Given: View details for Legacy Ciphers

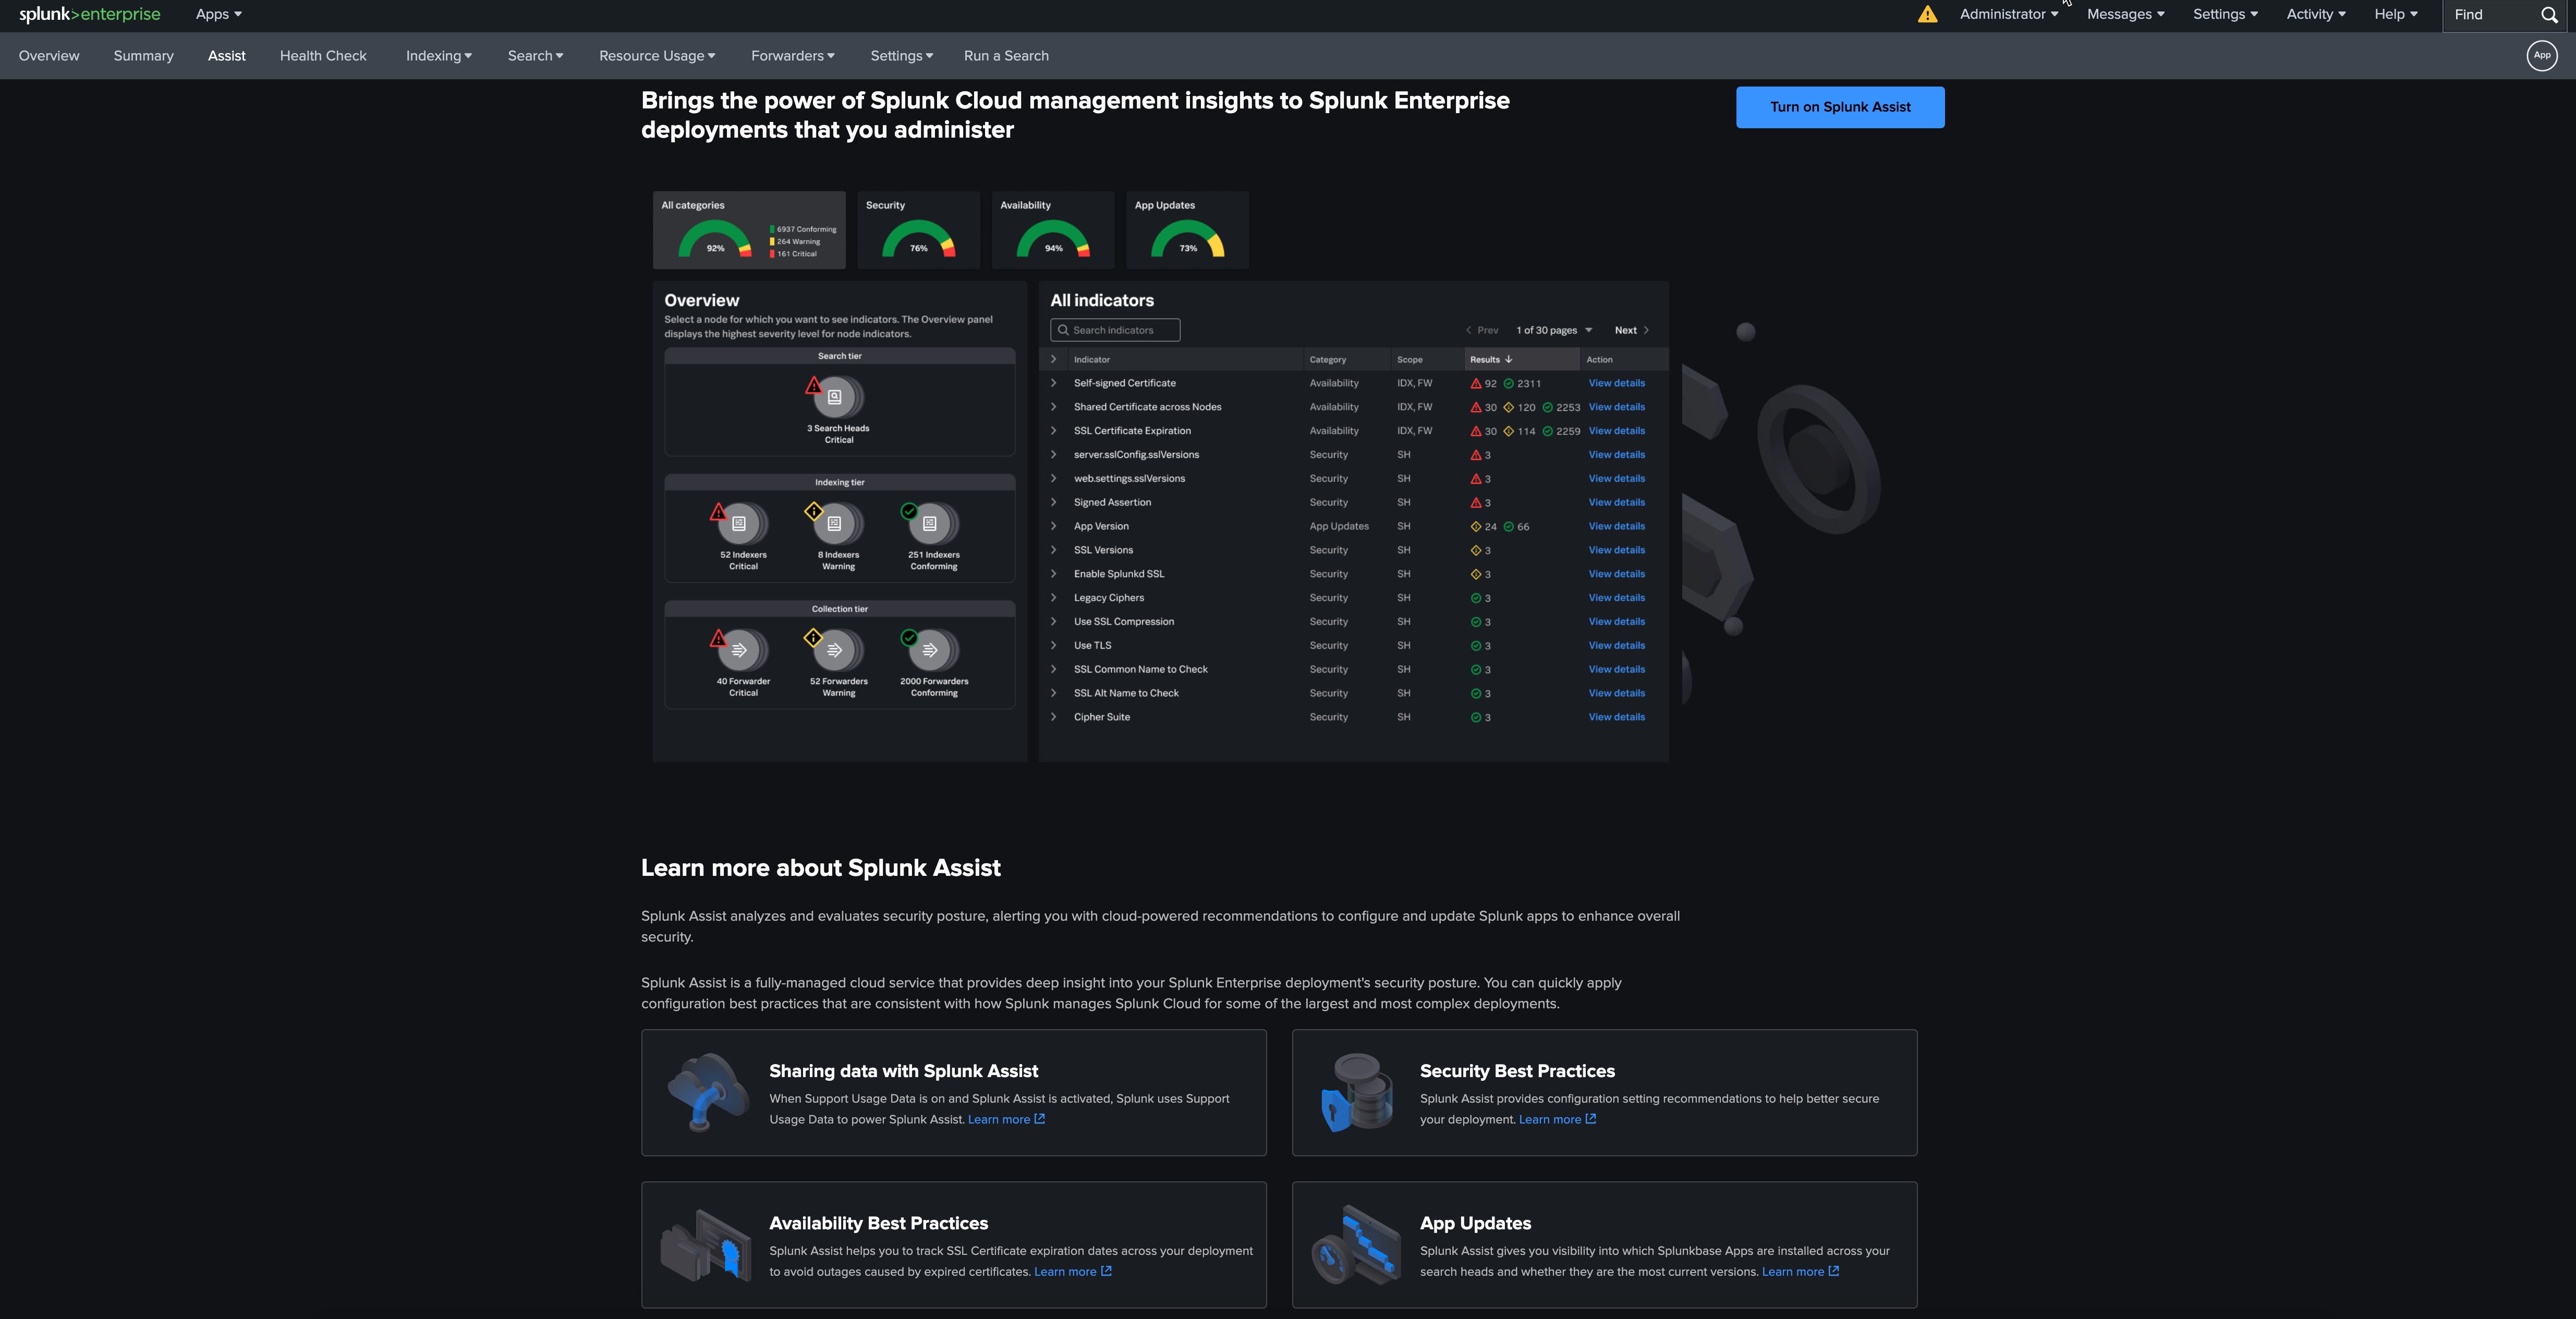Looking at the screenshot, I should (x=1616, y=598).
